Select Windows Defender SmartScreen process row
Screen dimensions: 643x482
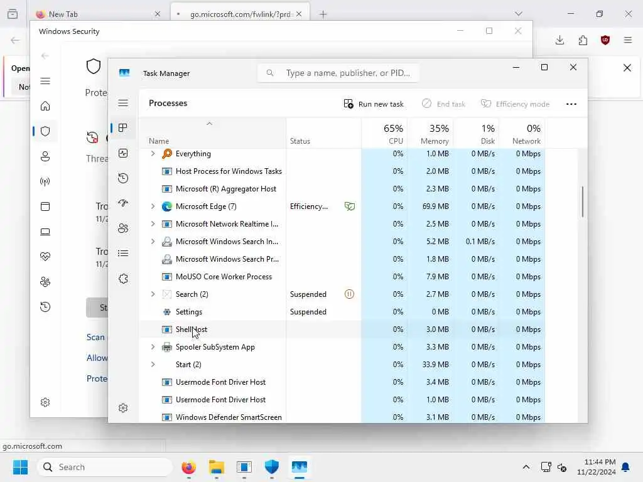(342, 417)
